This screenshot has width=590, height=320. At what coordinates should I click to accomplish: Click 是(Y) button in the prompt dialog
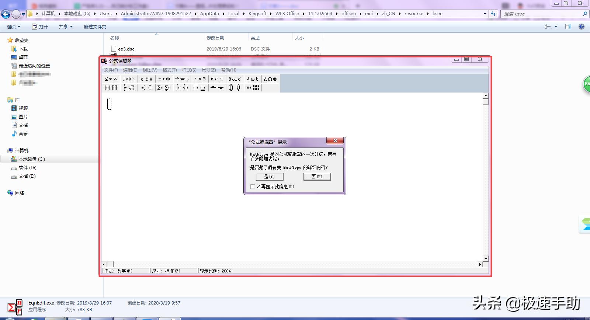pyautogui.click(x=270, y=177)
